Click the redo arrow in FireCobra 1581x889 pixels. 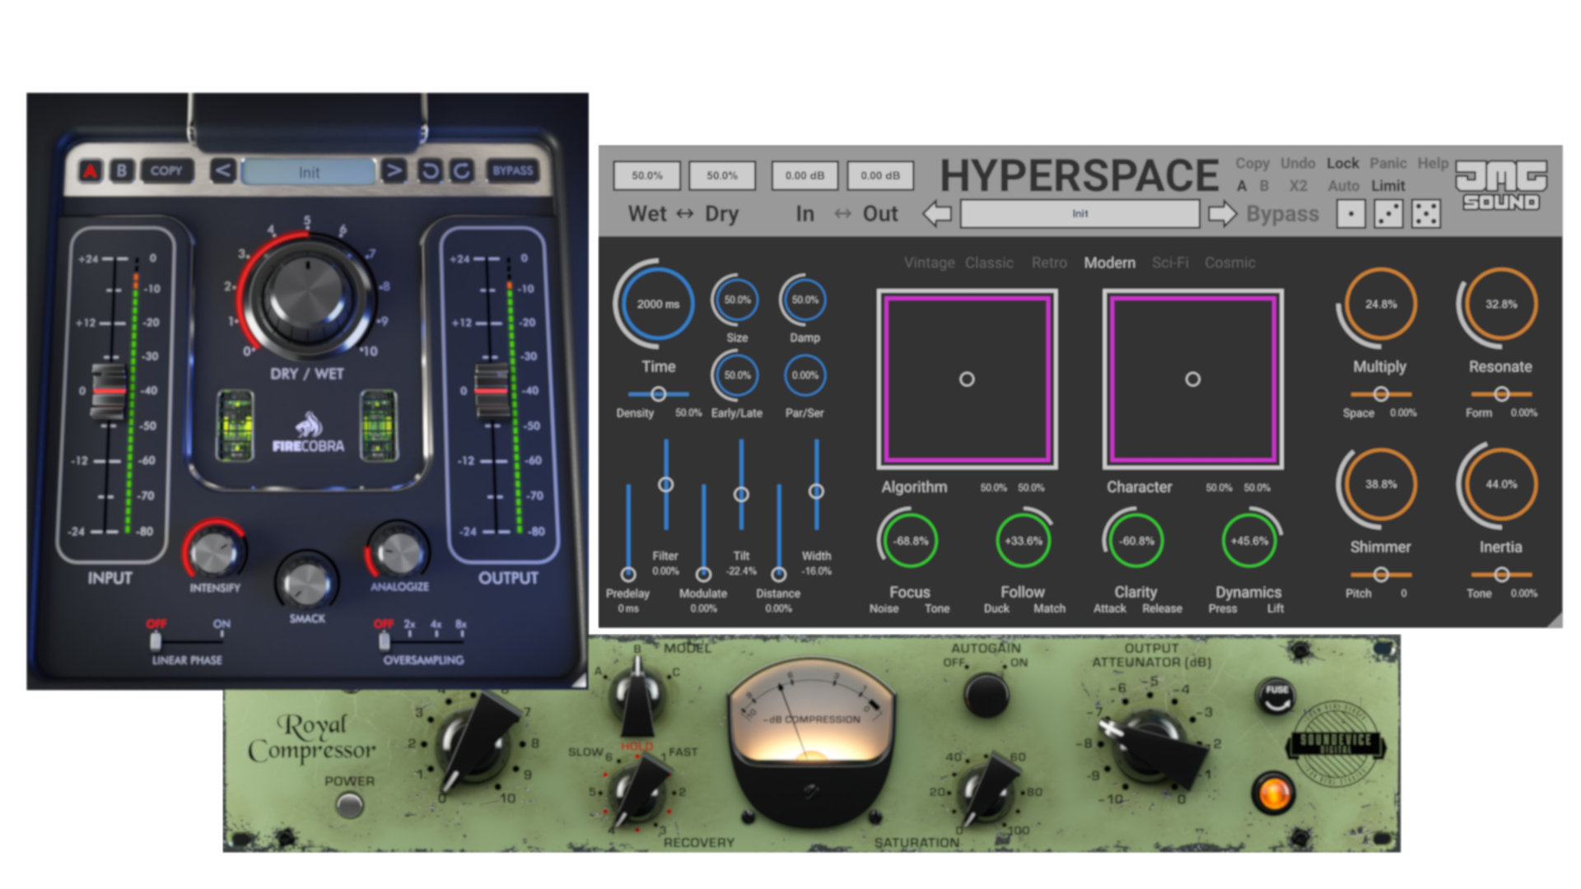click(462, 171)
